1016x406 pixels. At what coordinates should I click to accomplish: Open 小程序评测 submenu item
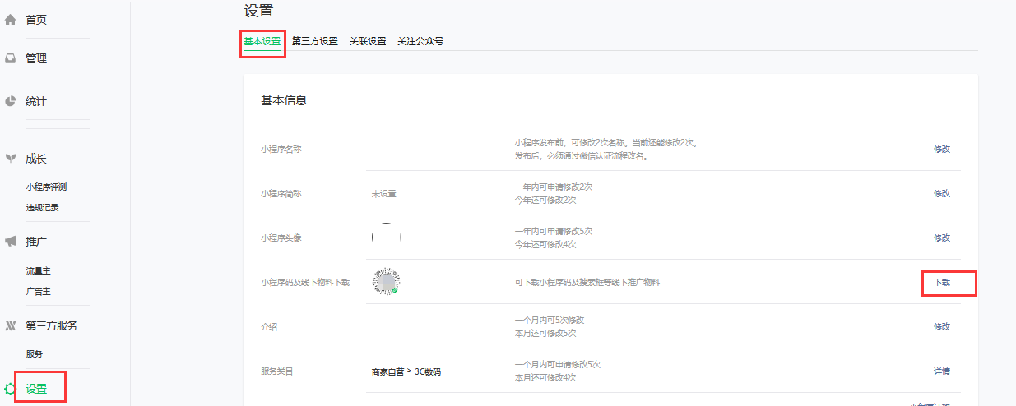click(x=46, y=187)
